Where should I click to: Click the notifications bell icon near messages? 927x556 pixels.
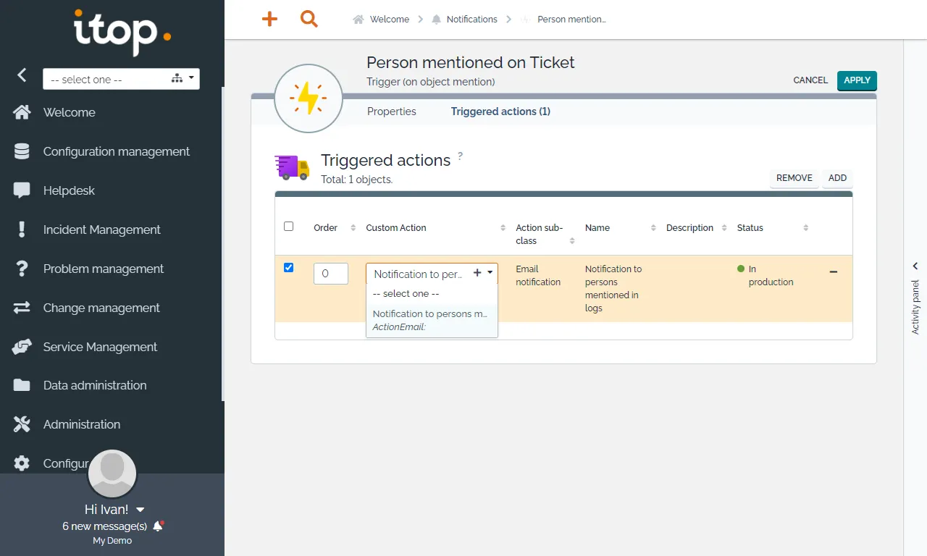pos(158,526)
